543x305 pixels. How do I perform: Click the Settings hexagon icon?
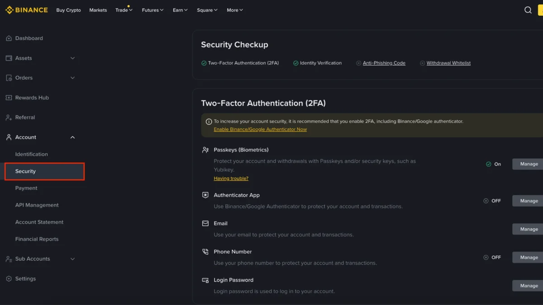(x=9, y=279)
